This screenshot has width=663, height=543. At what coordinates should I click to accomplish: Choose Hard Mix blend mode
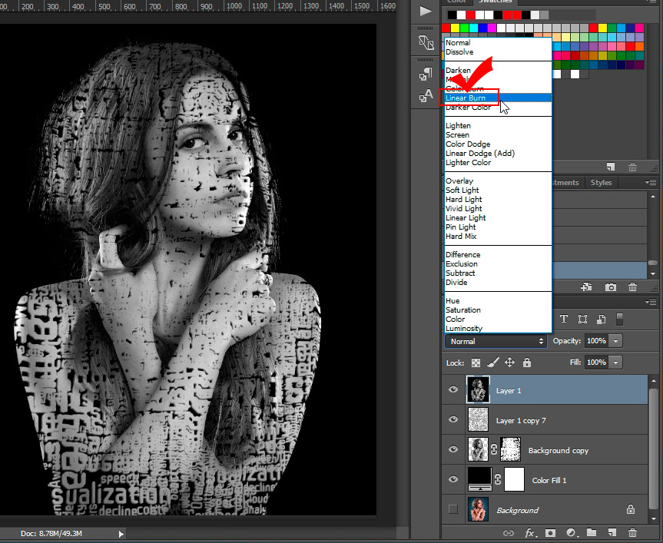[x=498, y=237]
